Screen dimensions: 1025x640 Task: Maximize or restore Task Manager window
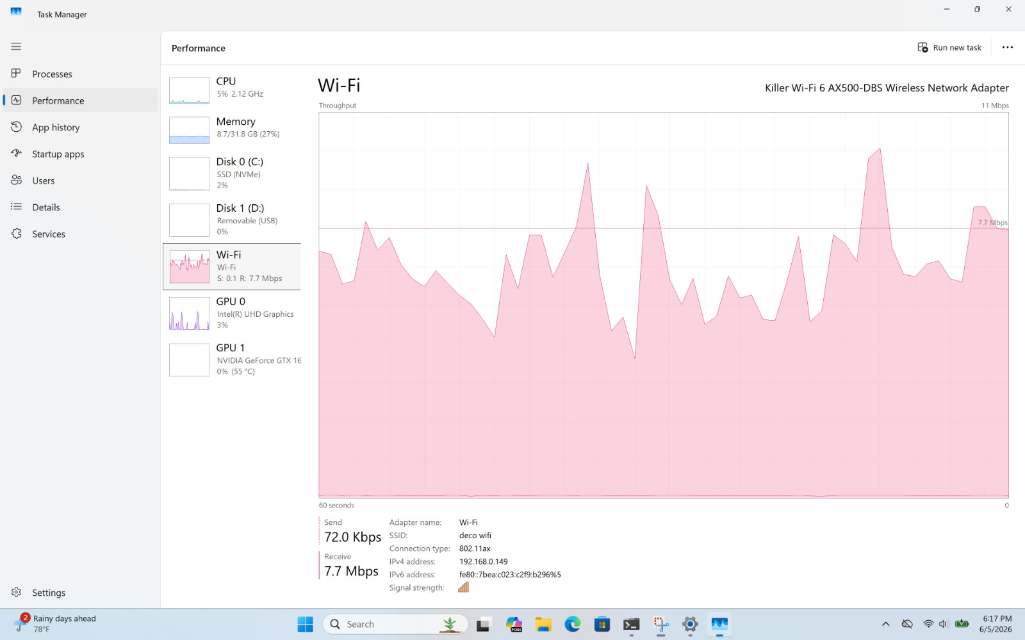point(978,10)
